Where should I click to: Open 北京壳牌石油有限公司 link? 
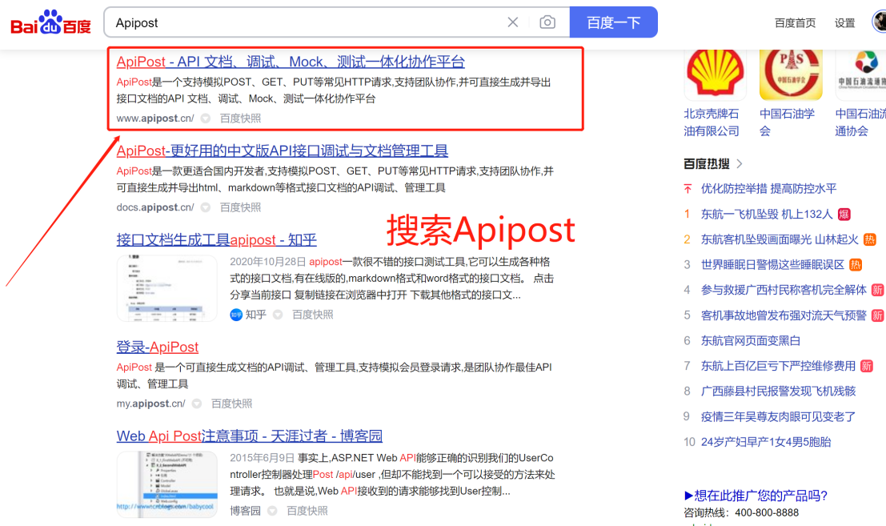click(712, 122)
